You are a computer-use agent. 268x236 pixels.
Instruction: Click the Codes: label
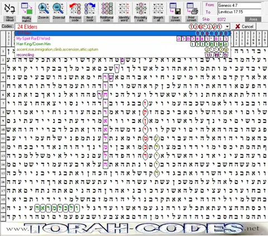(x=7, y=26)
